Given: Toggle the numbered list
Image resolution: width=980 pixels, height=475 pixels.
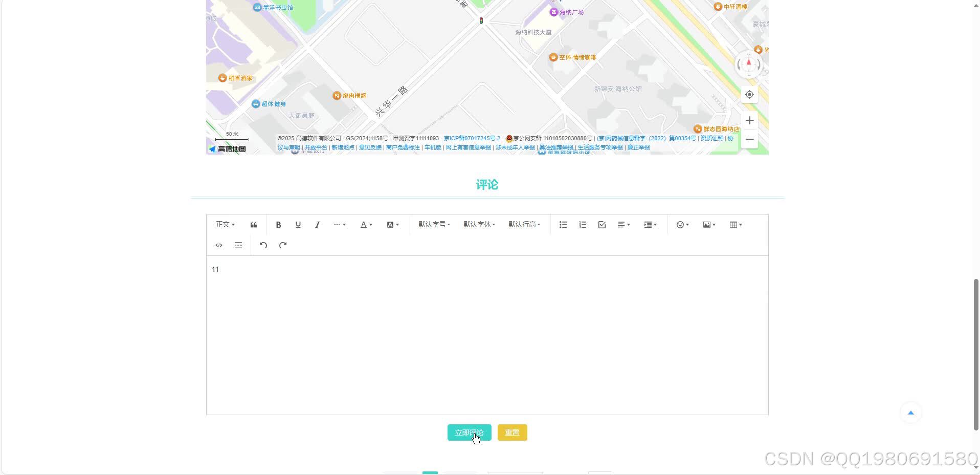Looking at the screenshot, I should click(x=582, y=224).
